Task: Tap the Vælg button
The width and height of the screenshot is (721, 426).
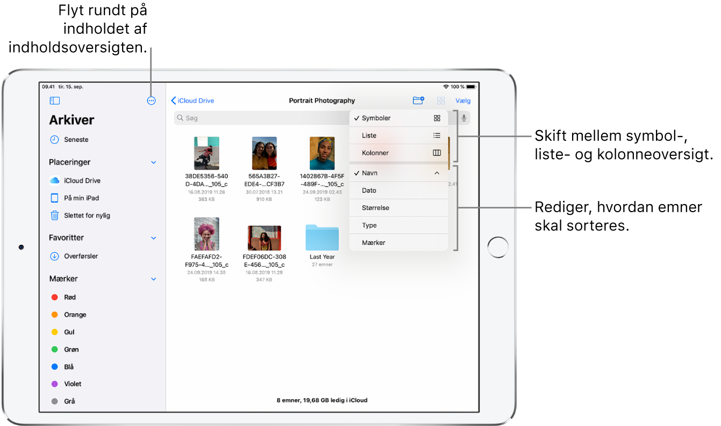Action: [463, 100]
